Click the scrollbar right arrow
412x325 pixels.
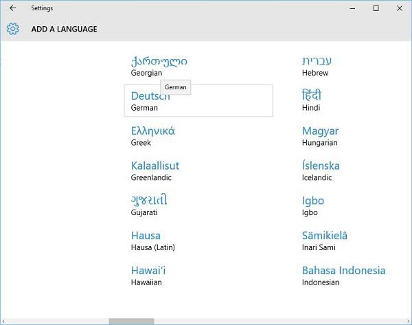(409, 322)
